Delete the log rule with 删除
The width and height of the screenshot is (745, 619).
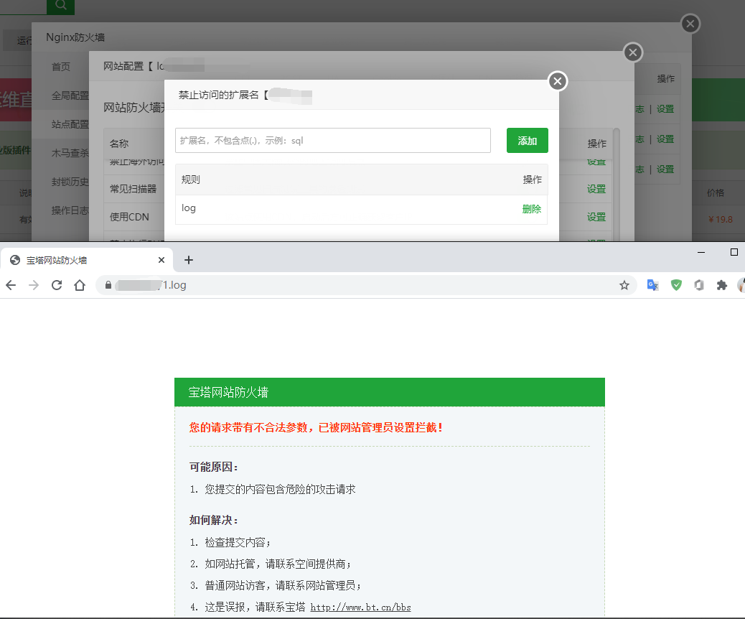point(532,209)
